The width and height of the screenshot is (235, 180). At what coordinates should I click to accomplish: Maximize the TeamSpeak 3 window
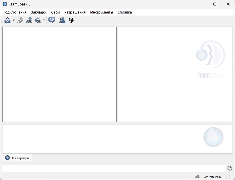[215, 4]
